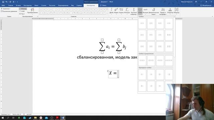
Task: Open the Operator (Оператор) structures gallery
Action: 170,11
